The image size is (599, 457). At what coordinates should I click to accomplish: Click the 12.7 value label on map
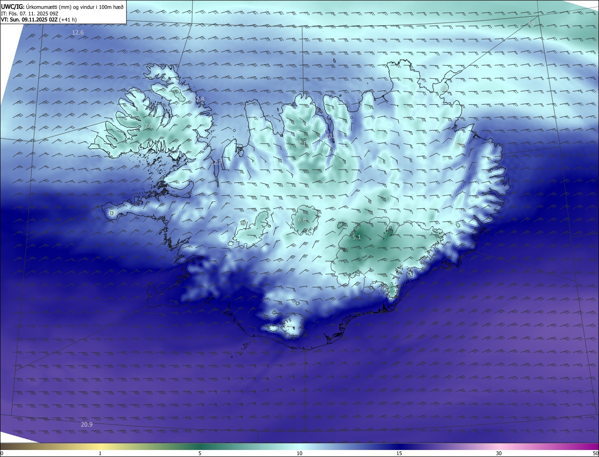(x=216, y=163)
